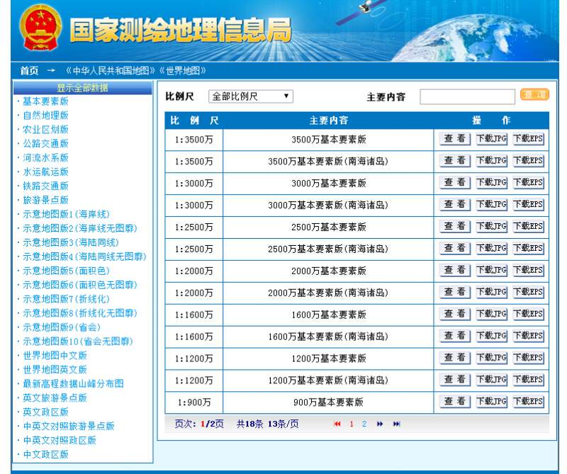The height and width of the screenshot is (474, 567).
Task: Download JPG of 3500万基本要素版(南海诸岛)
Action: (x=491, y=161)
